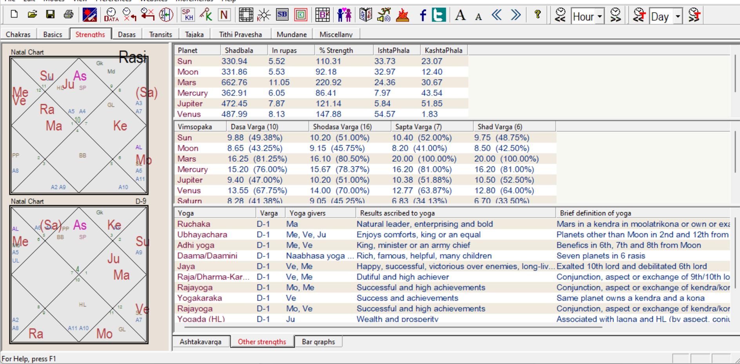The width and height of the screenshot is (740, 364).
Task: Increase font size with large A
Action: pos(460,16)
